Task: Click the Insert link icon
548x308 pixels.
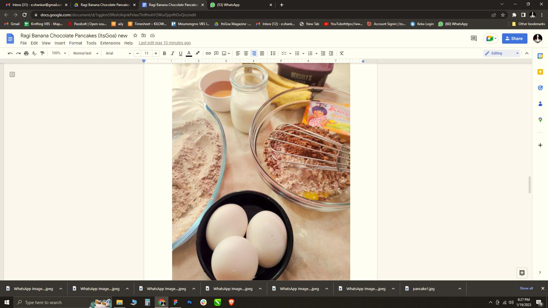Action: point(208,53)
